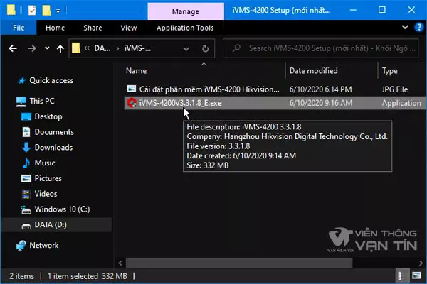427x284 pixels.
Task: Click the Forward navigation arrow
Action: pyautogui.click(x=32, y=49)
